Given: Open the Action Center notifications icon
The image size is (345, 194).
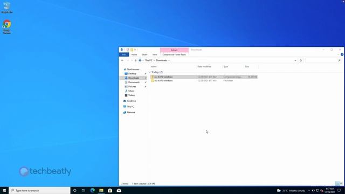Looking at the screenshot, I should pyautogui.click(x=339, y=190).
